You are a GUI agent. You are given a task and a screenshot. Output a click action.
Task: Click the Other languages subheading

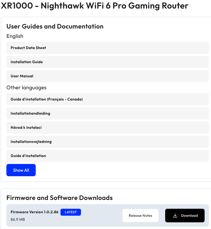click(x=26, y=88)
